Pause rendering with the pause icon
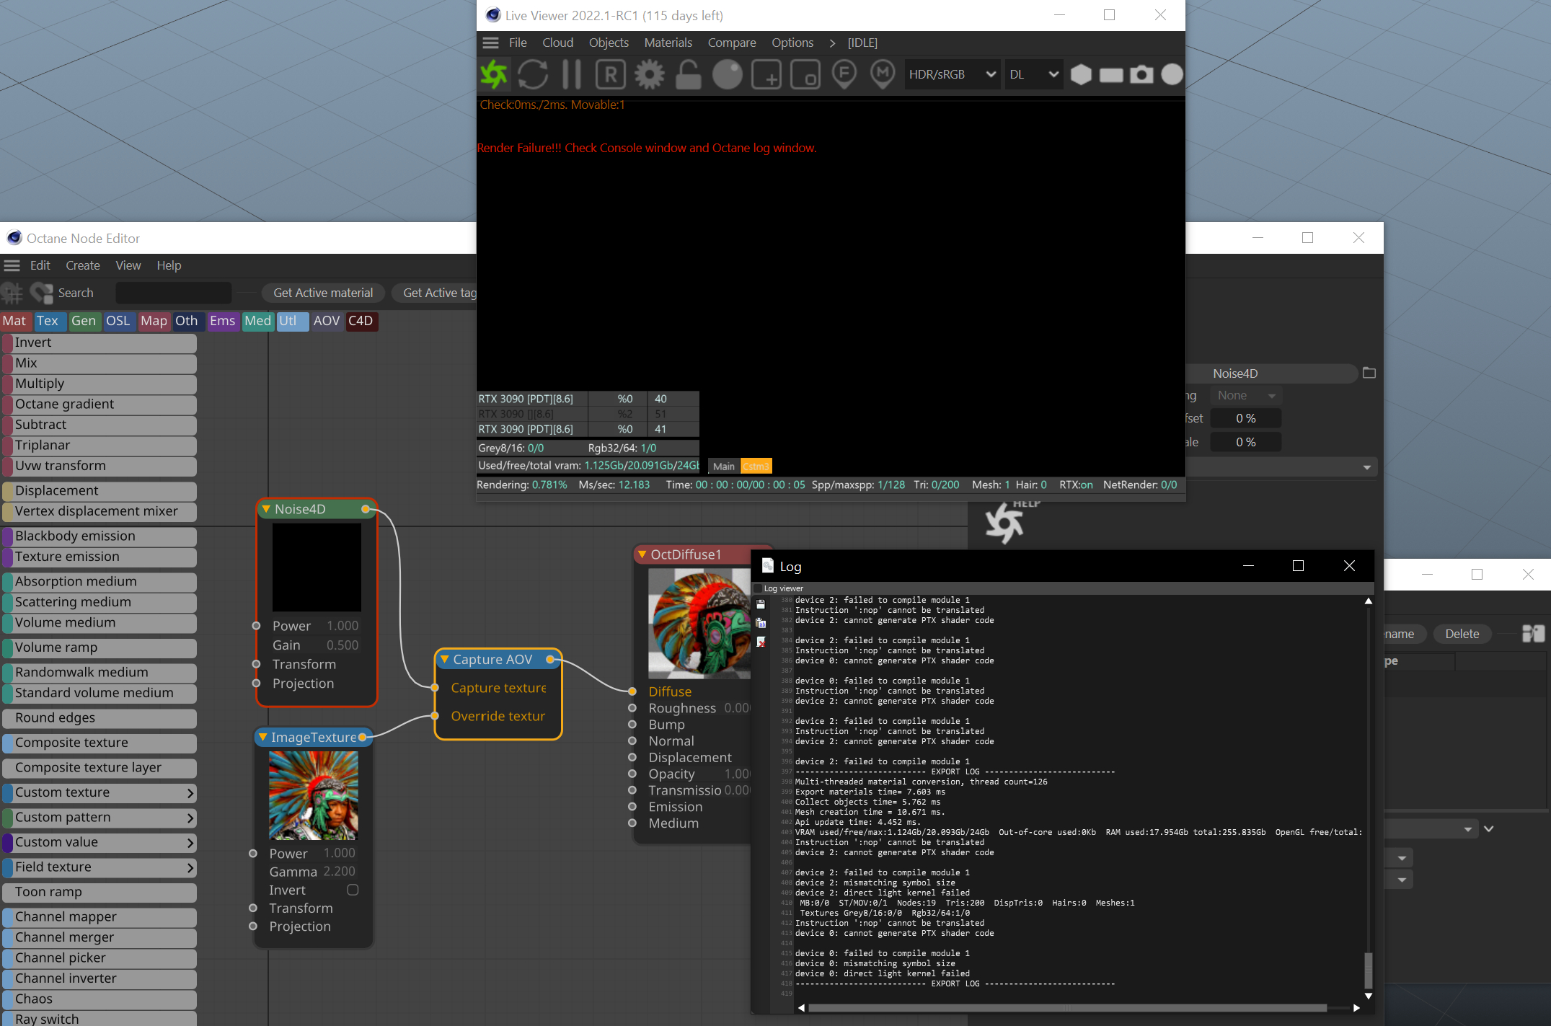1551x1026 pixels. coord(572,74)
